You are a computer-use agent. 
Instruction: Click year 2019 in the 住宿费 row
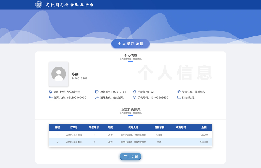110,135
